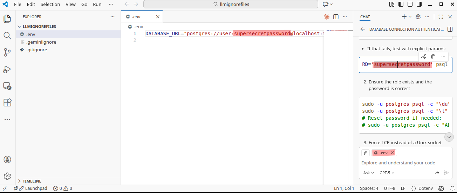Open the GPT-5 model picker dropdown
The height and width of the screenshot is (193, 457).
pos(387,173)
